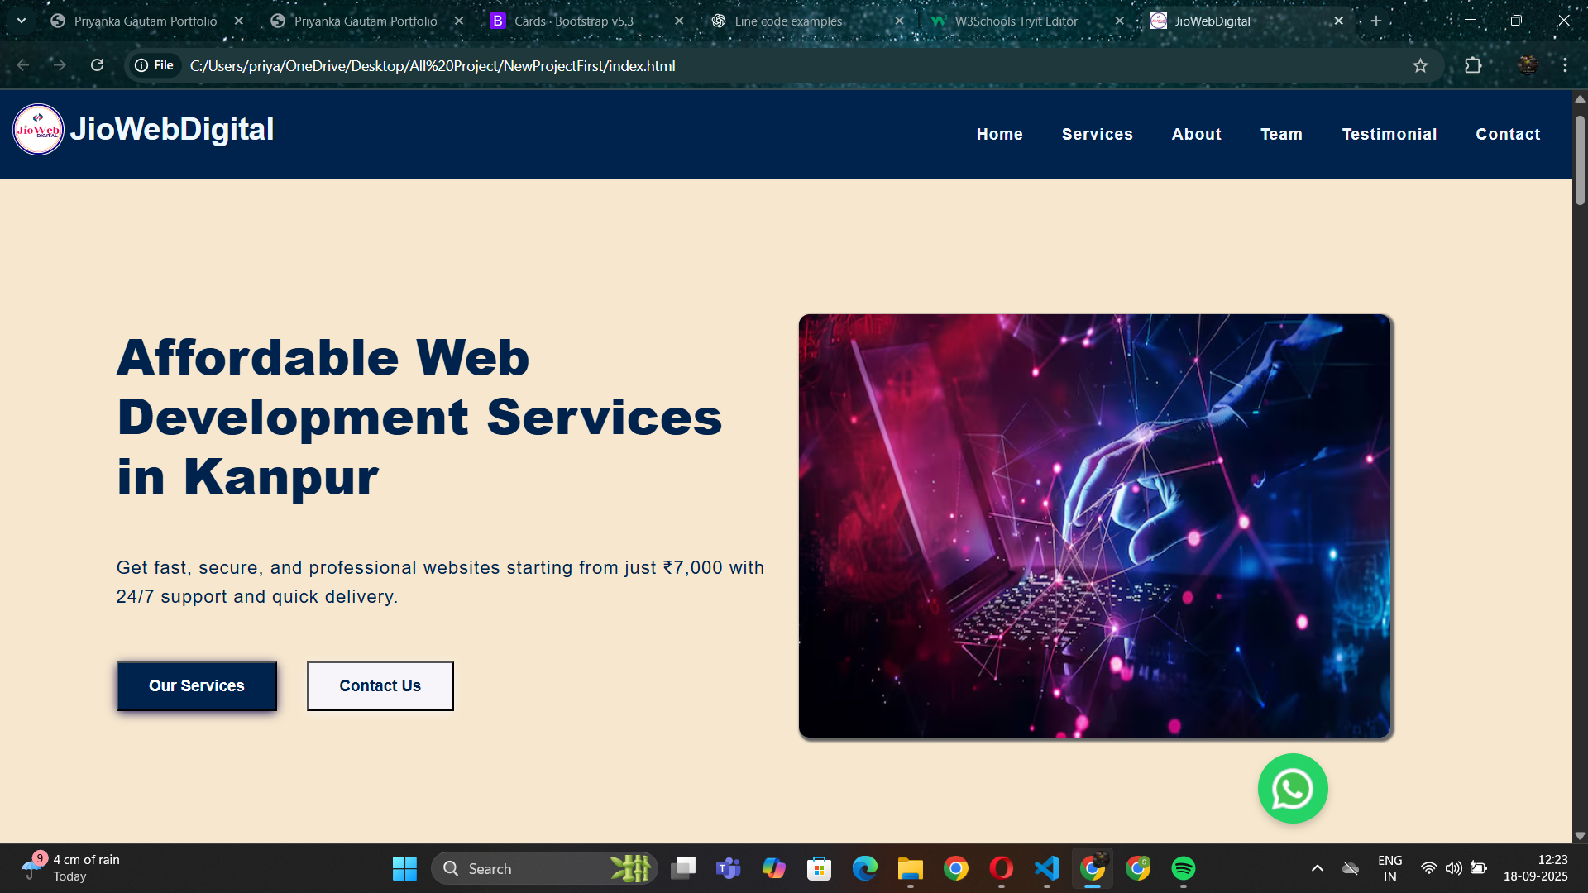Go to Services in the navbar
This screenshot has width=1588, height=893.
(x=1097, y=134)
